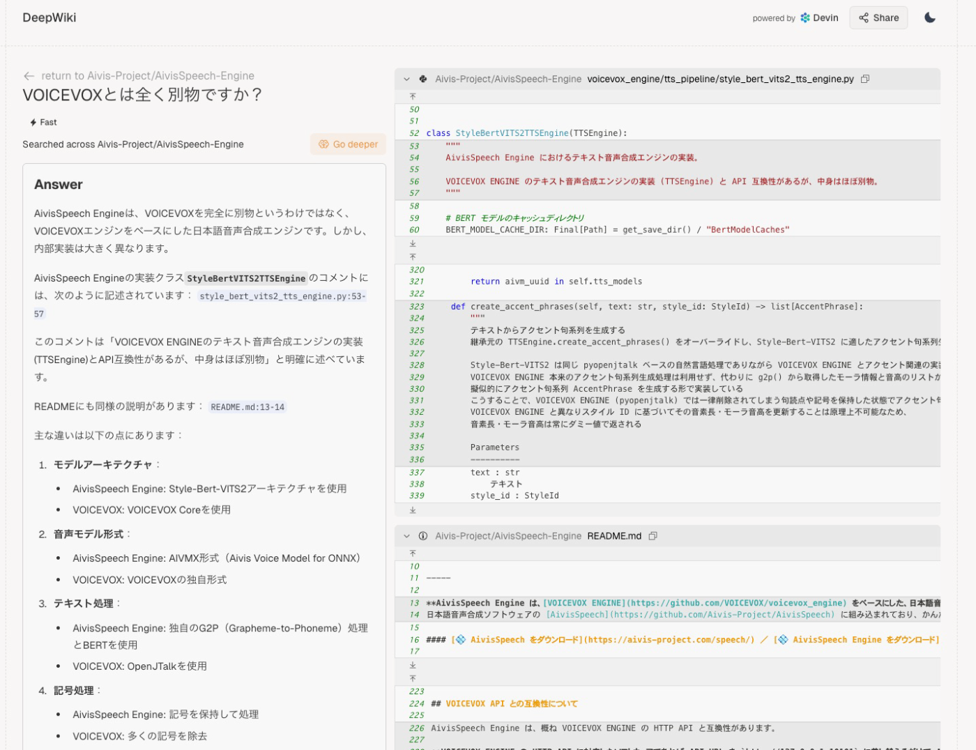Click 'AivisSpeech をダウンロード' README line 16
Screen dimensions: 976x750
coord(683,640)
